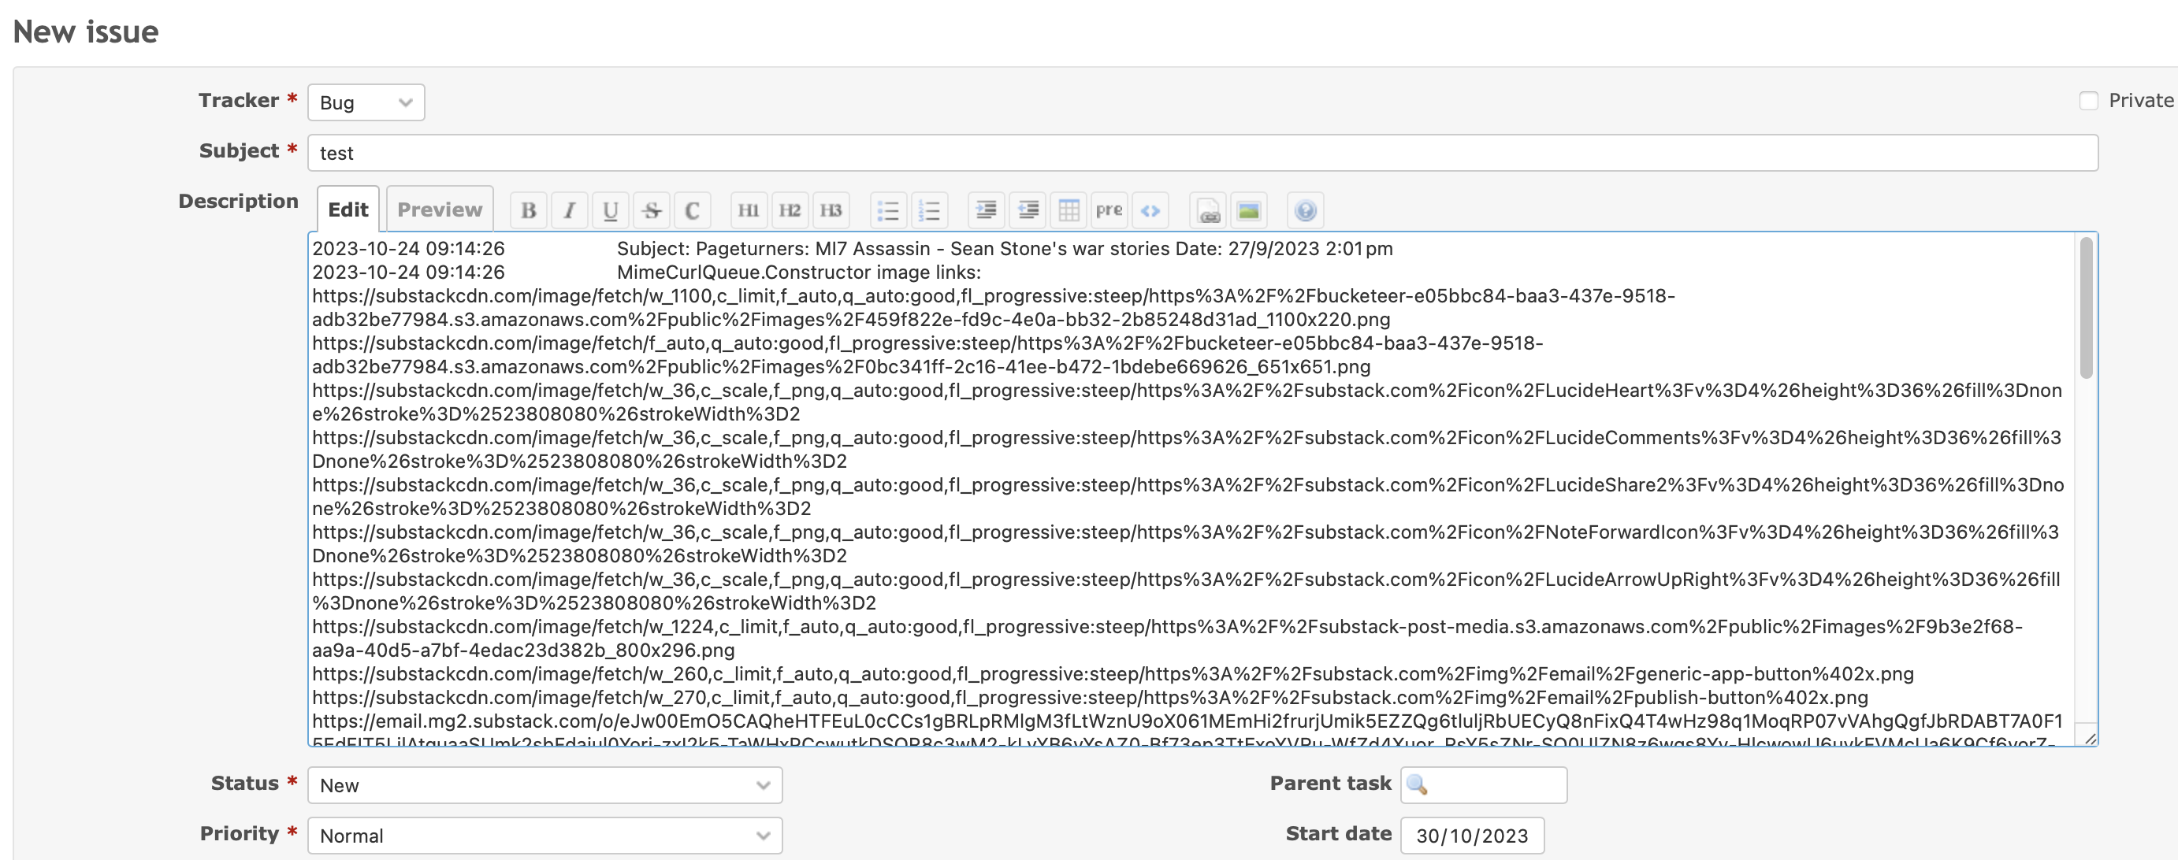Create a numbered list
2178x860 pixels.
(930, 209)
